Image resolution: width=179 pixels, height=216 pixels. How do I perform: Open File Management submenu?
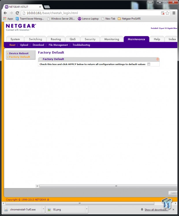pos(58,45)
